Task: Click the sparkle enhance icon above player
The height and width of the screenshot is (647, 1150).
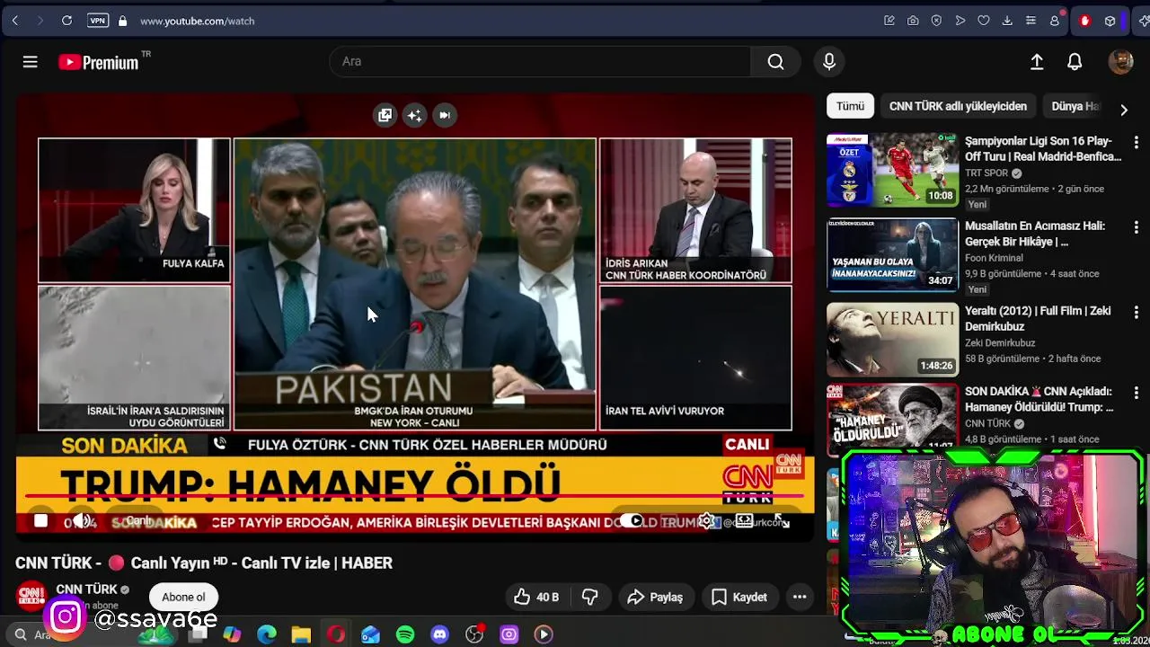Action: point(414,115)
